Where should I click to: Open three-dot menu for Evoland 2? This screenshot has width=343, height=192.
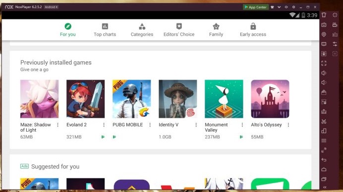point(104,125)
